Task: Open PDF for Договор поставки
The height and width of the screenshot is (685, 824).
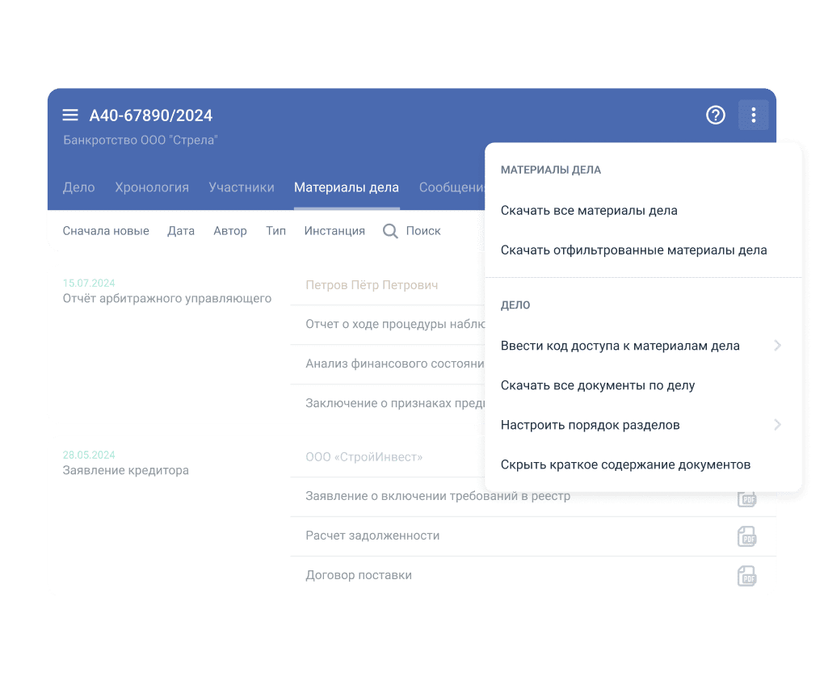Action: tap(746, 576)
